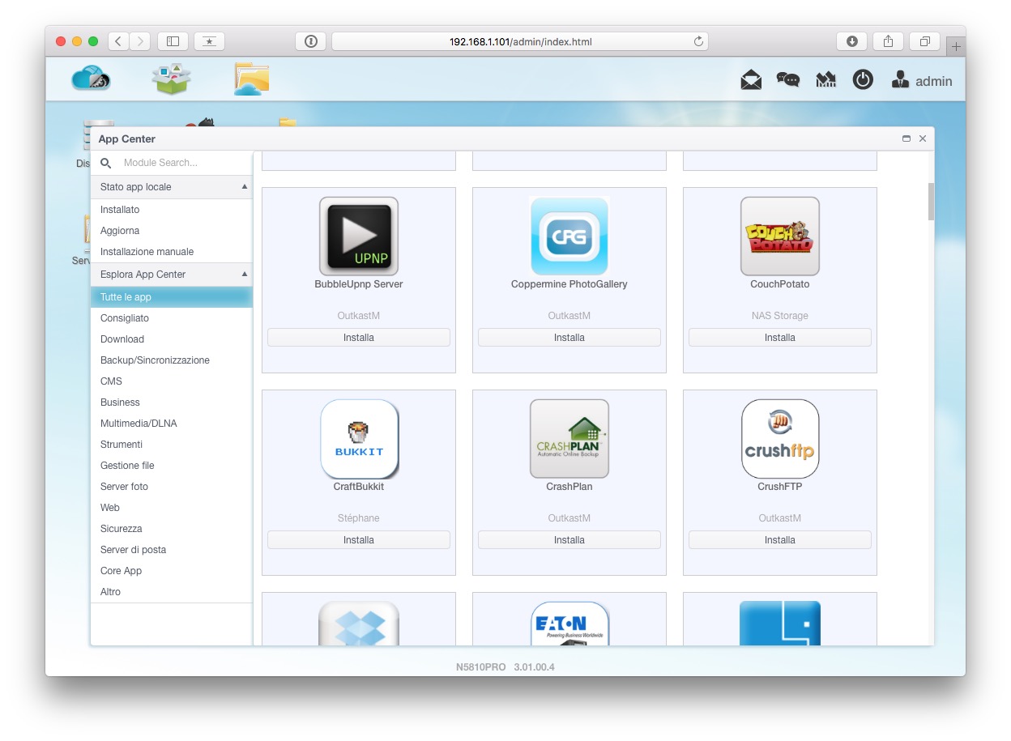
Task: Click the Coppermine PhotoGallery app icon
Action: (569, 236)
